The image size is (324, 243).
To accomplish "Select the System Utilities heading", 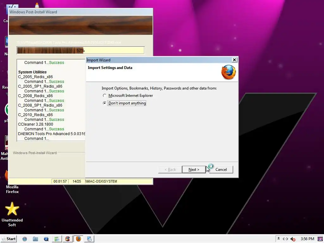I will (x=32, y=72).
